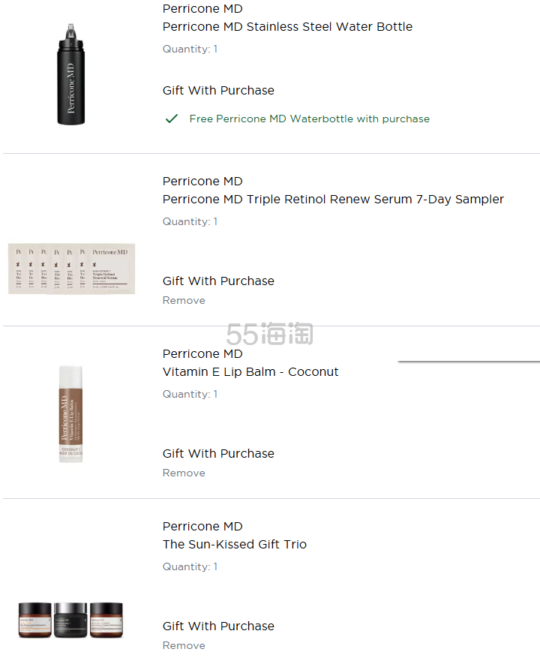The image size is (540, 667).
Task: Open The Sun-Kissed Gift Trio title
Action: [x=235, y=544]
